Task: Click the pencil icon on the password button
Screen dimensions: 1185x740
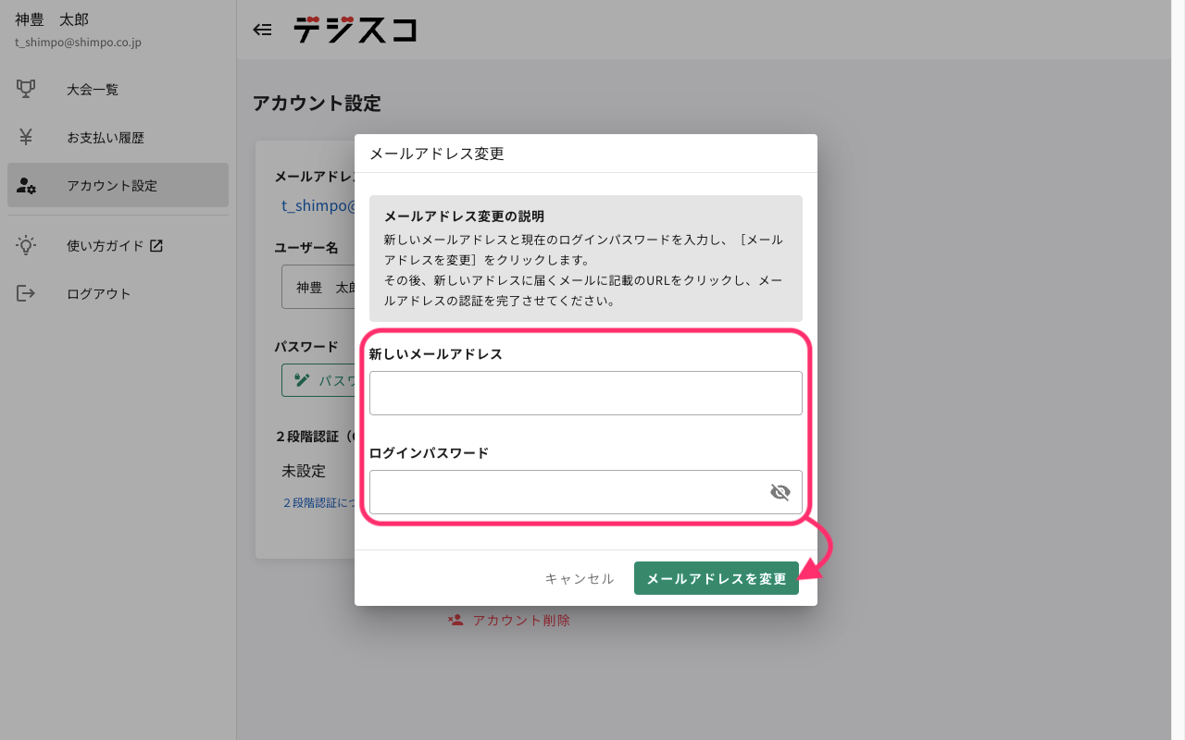Action: (300, 379)
